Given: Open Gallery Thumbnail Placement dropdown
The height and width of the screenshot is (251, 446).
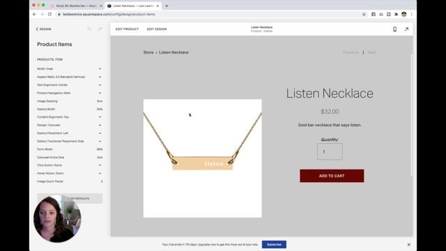Looking at the screenshot, I should click(x=70, y=141).
